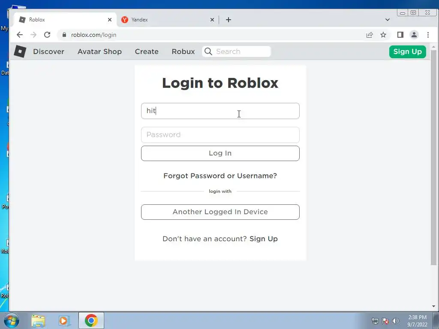
Task: Open the volume speaker tray icon
Action: [x=396, y=321]
